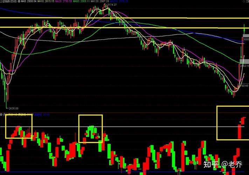The height and width of the screenshot is (175, 249).
Task: Select the MA5: 2908.04 indicator label
Action: tap(29, 2)
